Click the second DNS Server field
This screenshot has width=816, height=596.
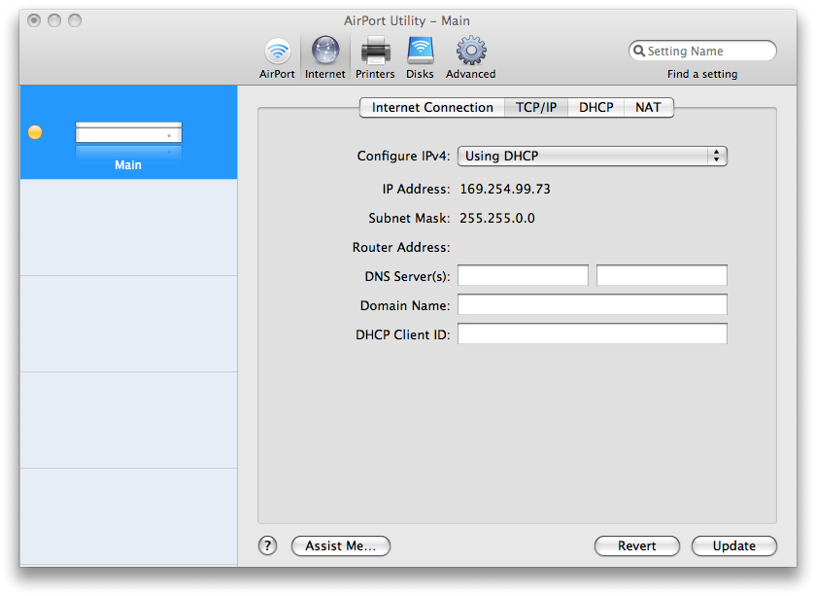pyautogui.click(x=662, y=275)
